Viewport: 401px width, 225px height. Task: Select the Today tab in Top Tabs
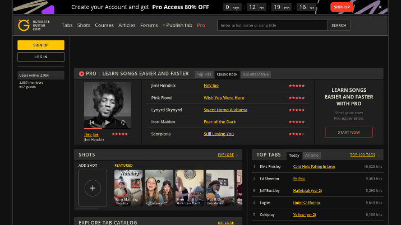pyautogui.click(x=294, y=156)
